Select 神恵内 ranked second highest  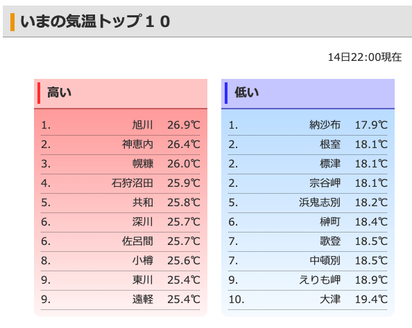tap(137, 145)
